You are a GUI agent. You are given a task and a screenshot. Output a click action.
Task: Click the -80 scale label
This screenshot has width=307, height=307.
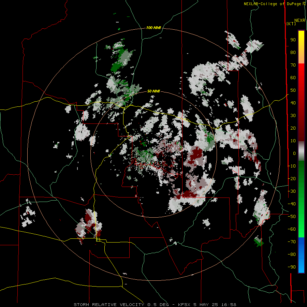292,254
